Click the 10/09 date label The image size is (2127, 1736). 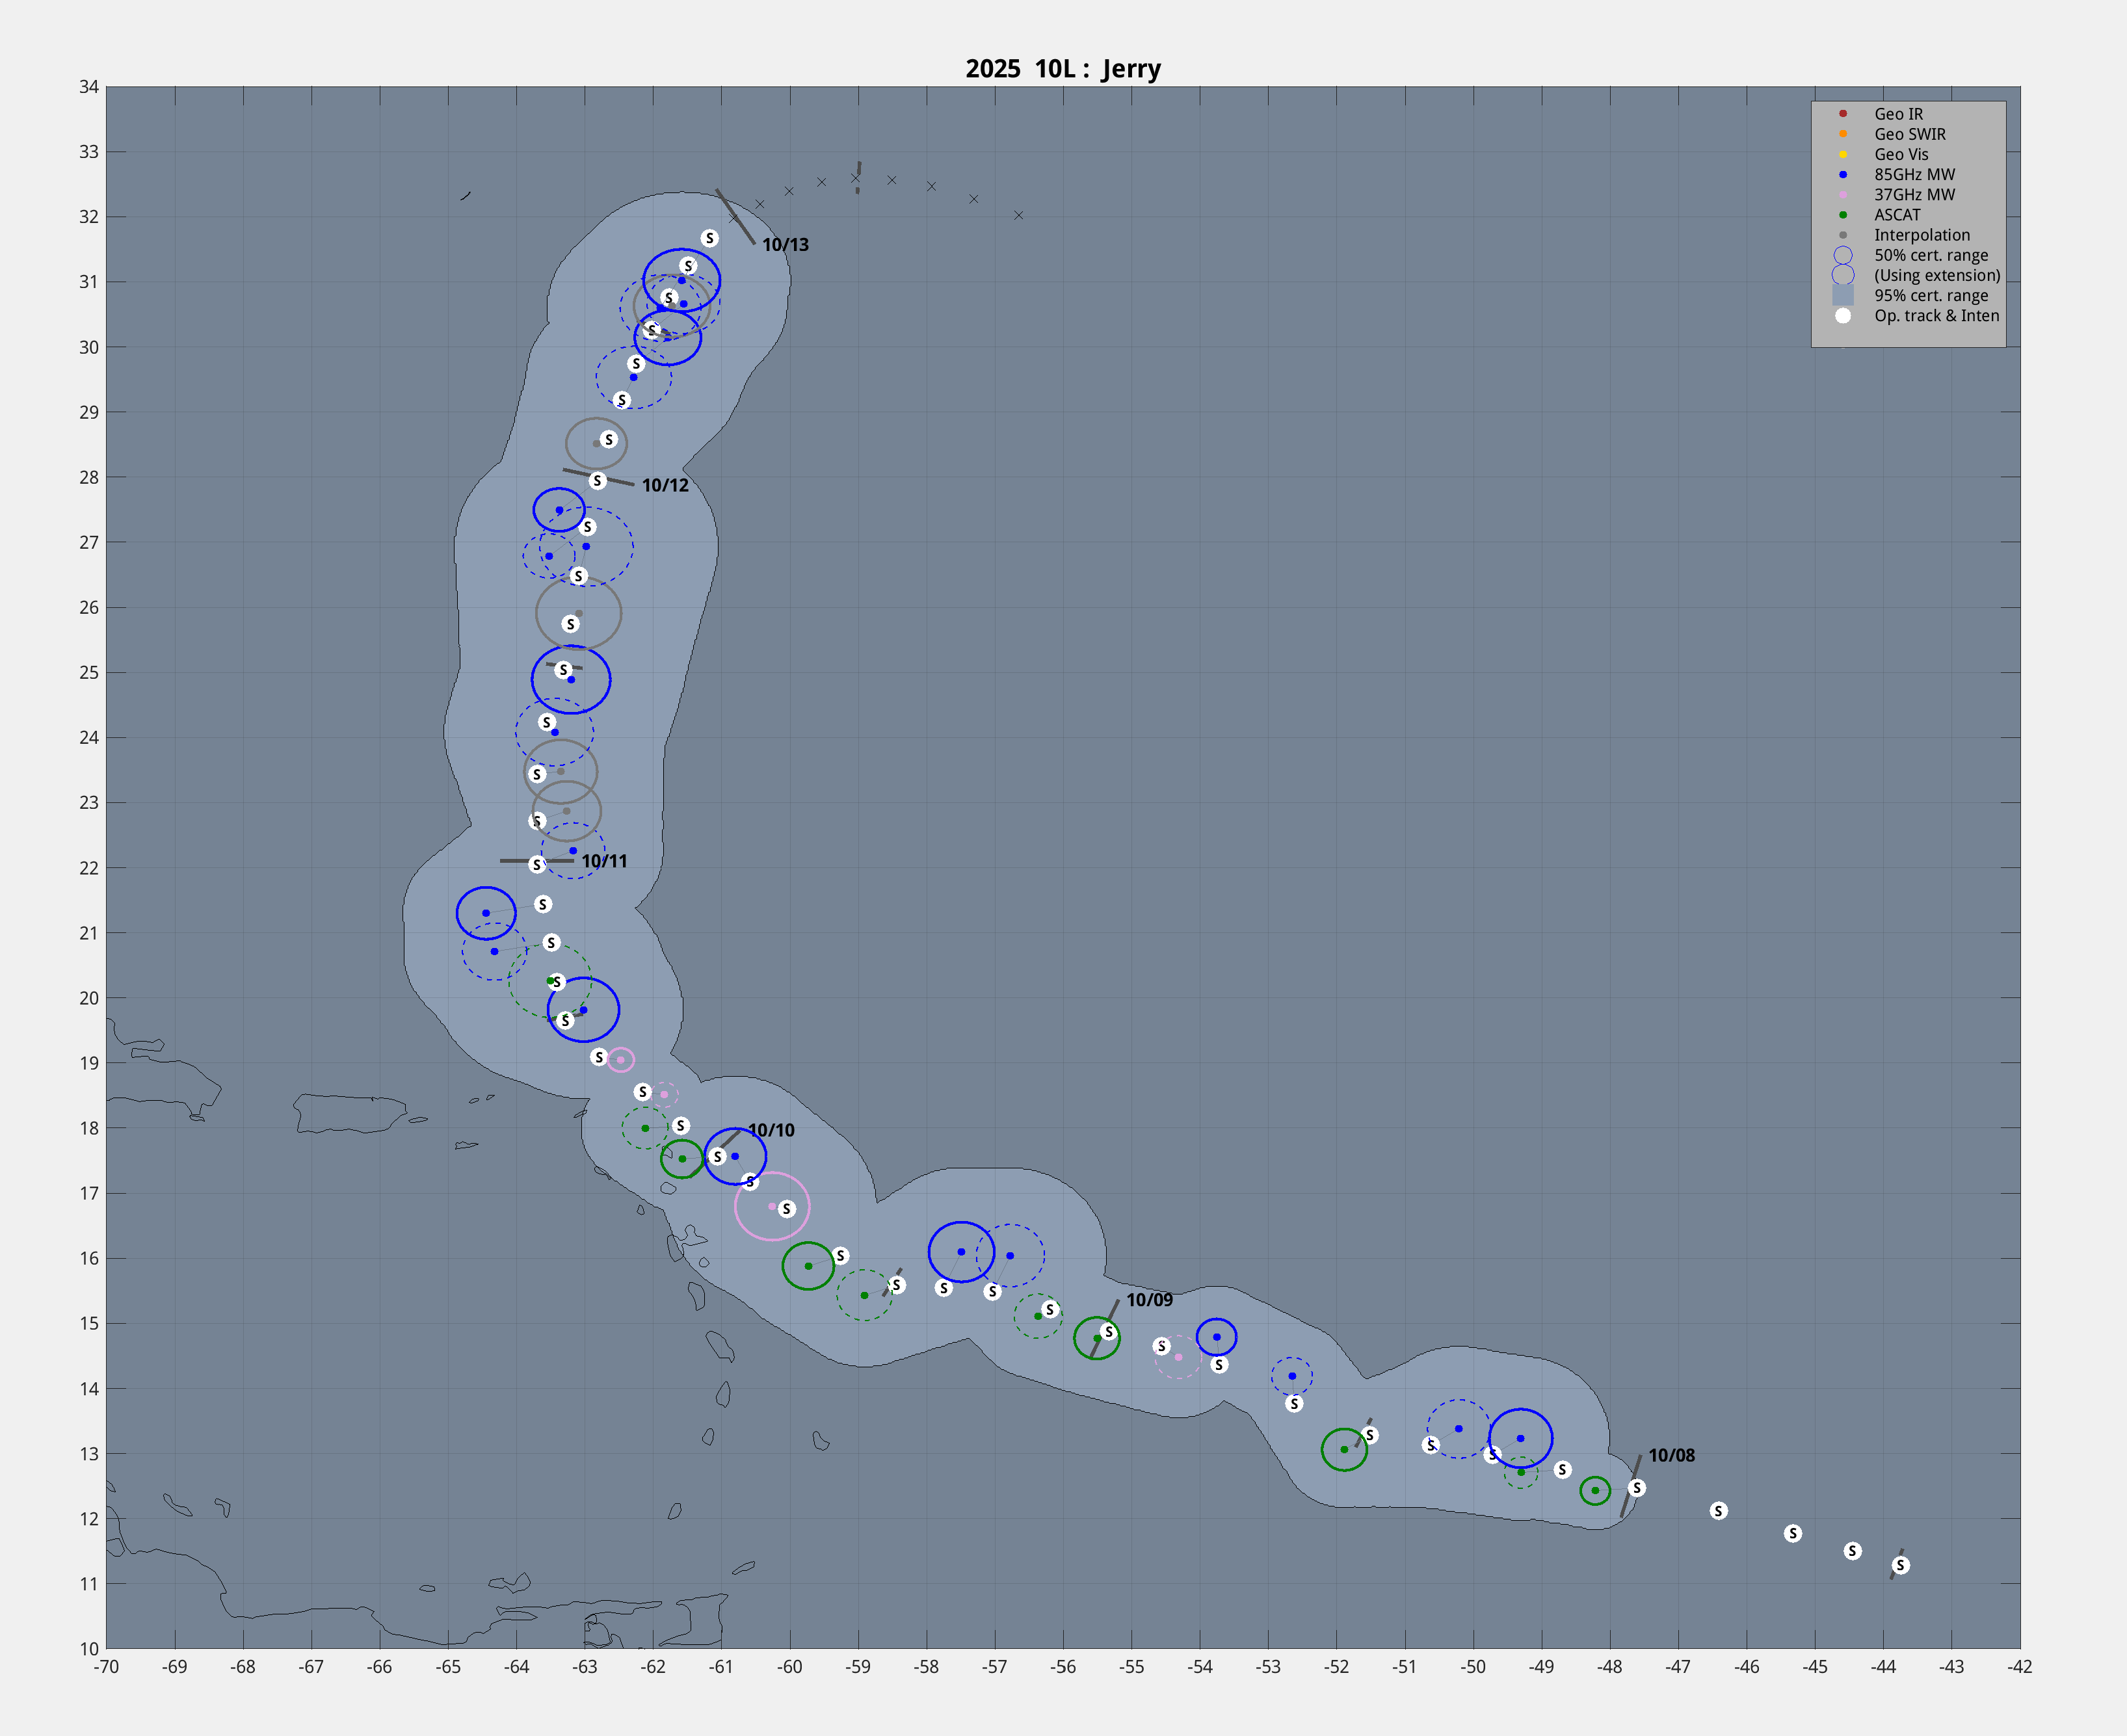(x=1149, y=1300)
